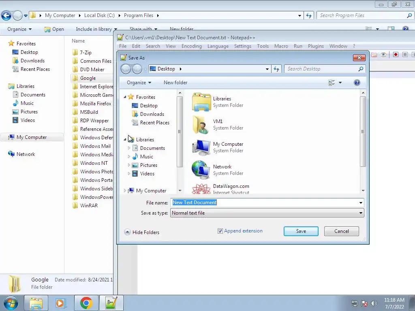Viewport: 415px width, 311px height.
Task: Open Organize menu in Save As dialog
Action: (x=139, y=83)
